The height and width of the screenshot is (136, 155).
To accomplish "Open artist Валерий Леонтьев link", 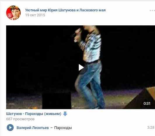I will (33, 128).
